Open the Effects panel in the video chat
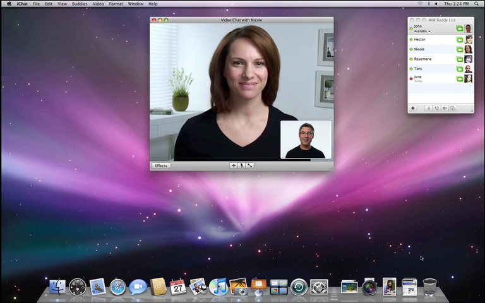Image resolution: width=485 pixels, height=303 pixels. [161, 166]
